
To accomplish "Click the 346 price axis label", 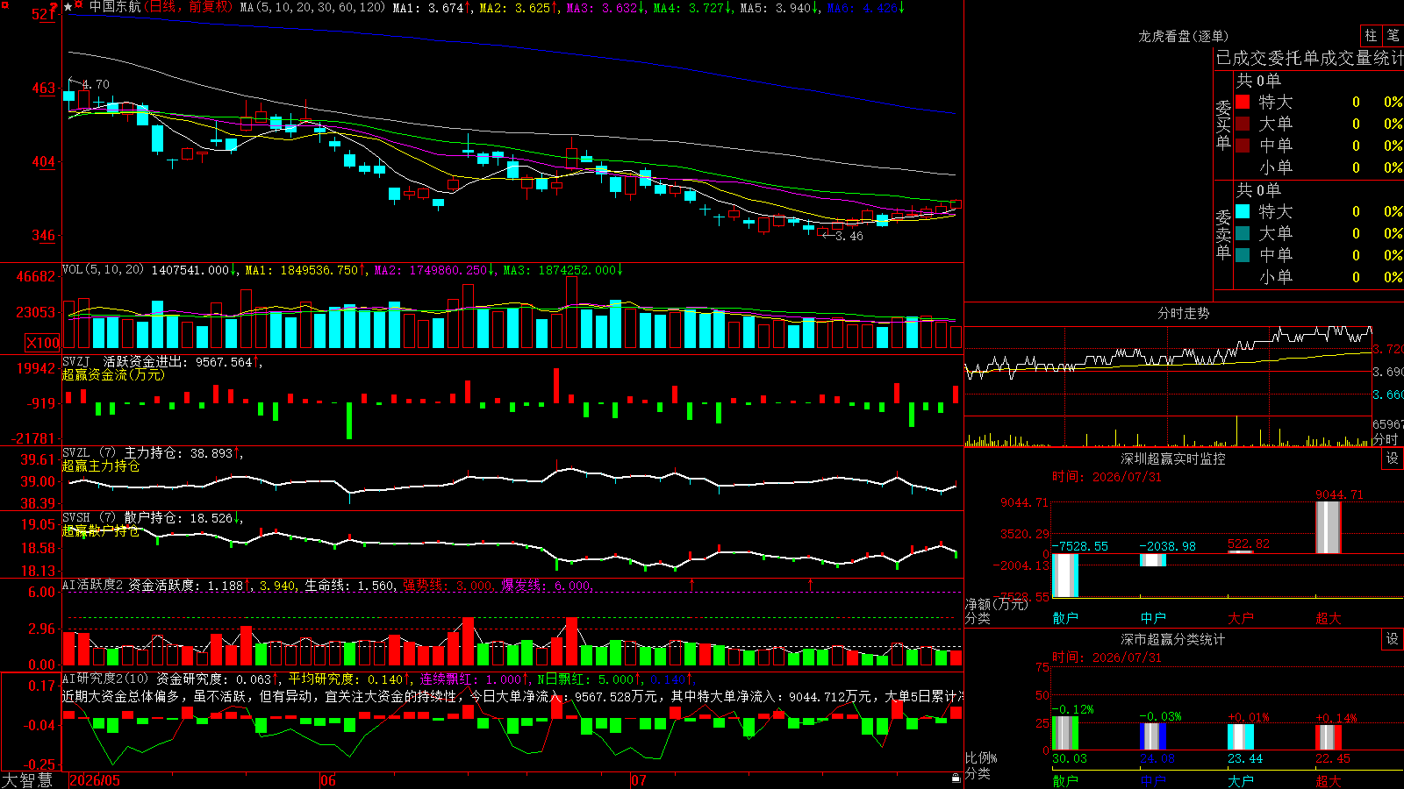I will [44, 235].
